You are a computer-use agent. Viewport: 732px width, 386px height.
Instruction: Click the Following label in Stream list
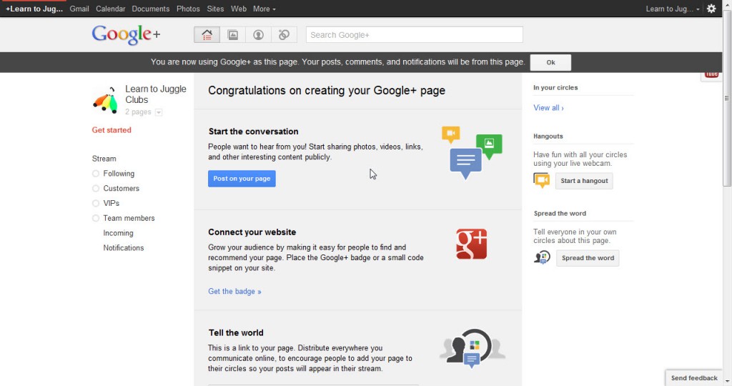[x=119, y=174]
